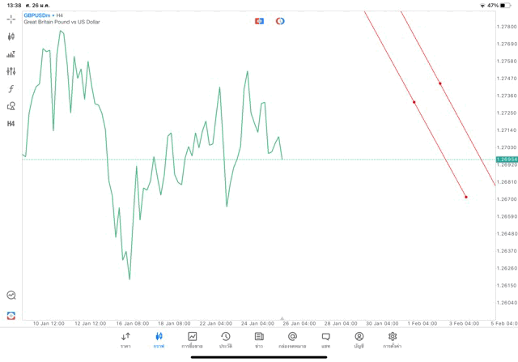Screen dimensions: 518x362
Task: Switch to the ราคา quotes tab
Action: click(x=125, y=339)
